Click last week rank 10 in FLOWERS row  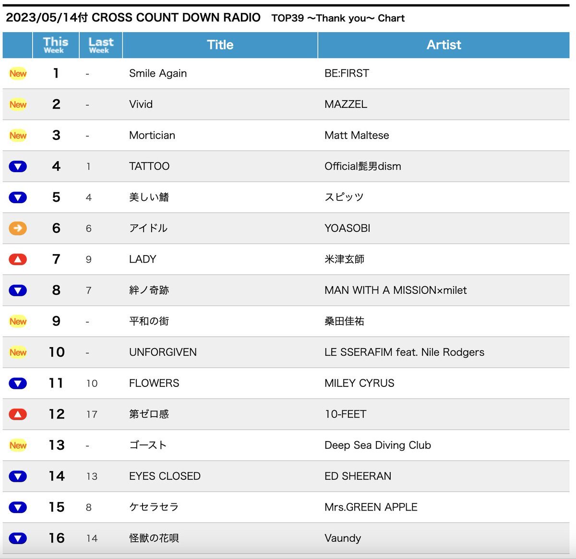pos(92,384)
